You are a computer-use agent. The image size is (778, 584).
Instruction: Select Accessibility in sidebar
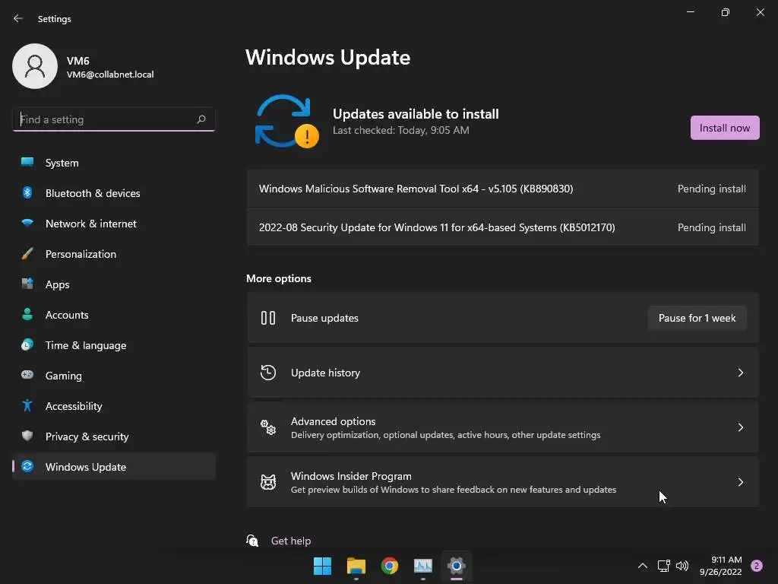[114, 406]
